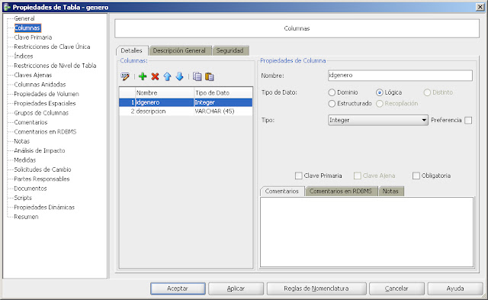488x300 pixels.
Task: Select Propiedades de Volumen
Action: [47, 94]
